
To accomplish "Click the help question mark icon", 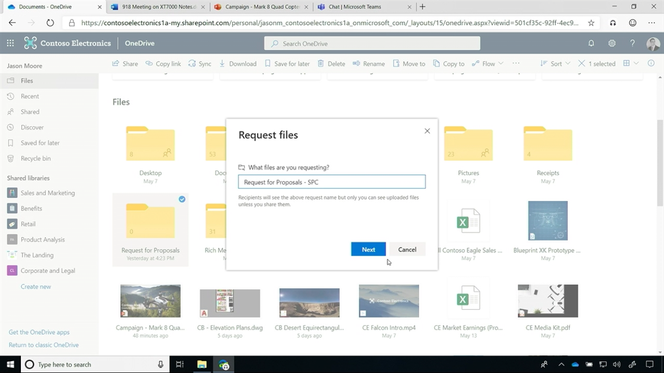I will point(632,43).
